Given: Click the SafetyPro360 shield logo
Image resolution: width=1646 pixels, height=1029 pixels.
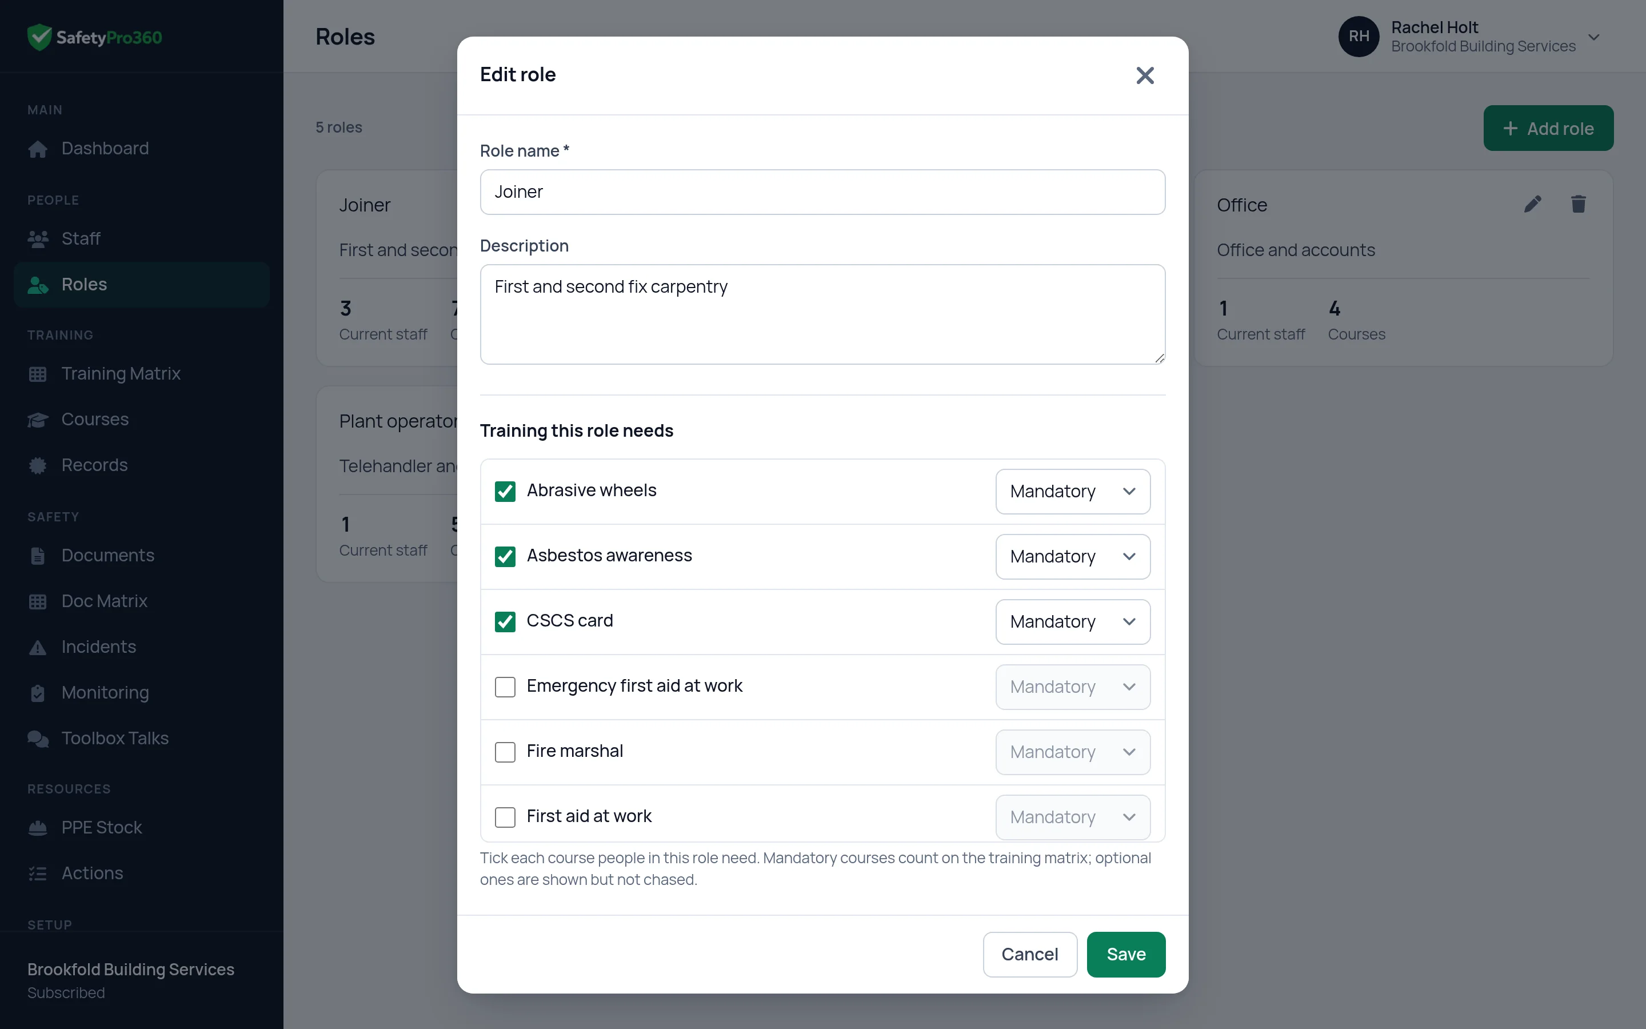Looking at the screenshot, I should click(x=39, y=37).
